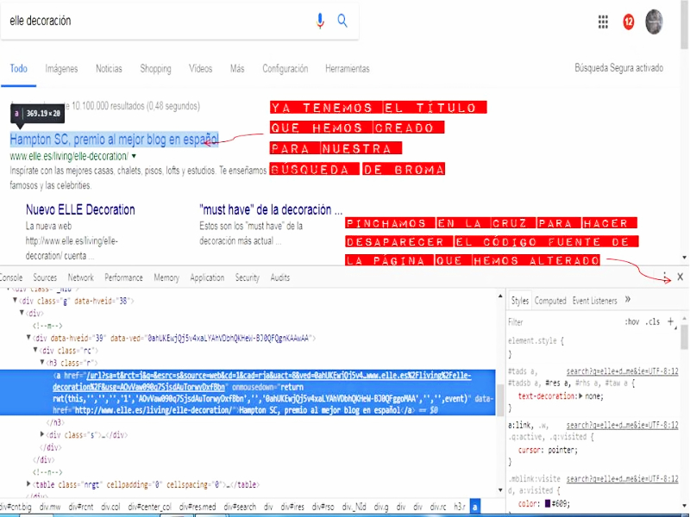
Task: Click the cursor: pointer declaration
Action: click(548, 450)
